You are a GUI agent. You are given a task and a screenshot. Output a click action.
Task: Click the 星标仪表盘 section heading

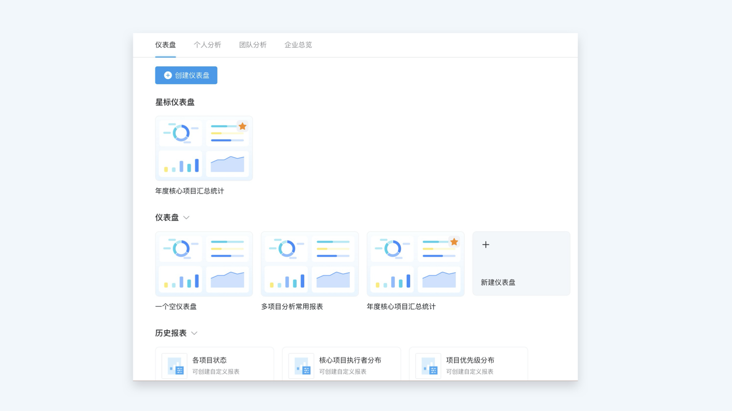click(x=175, y=102)
